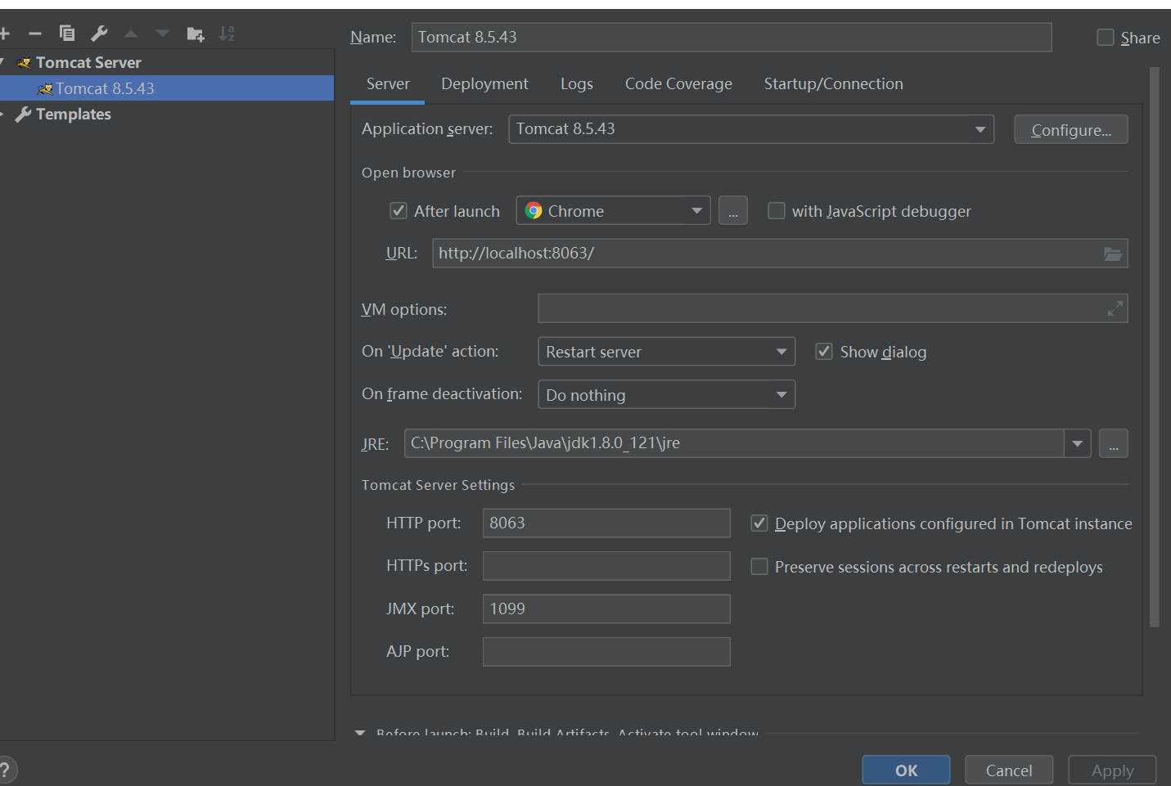The height and width of the screenshot is (786, 1171).
Task: Toggle Show dialog checkbox
Action: (x=824, y=352)
